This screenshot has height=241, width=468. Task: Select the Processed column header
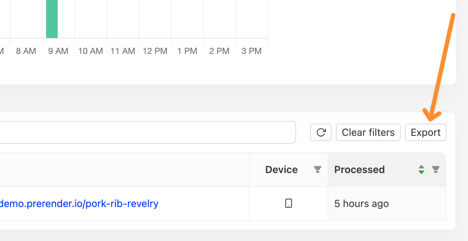[x=360, y=169]
